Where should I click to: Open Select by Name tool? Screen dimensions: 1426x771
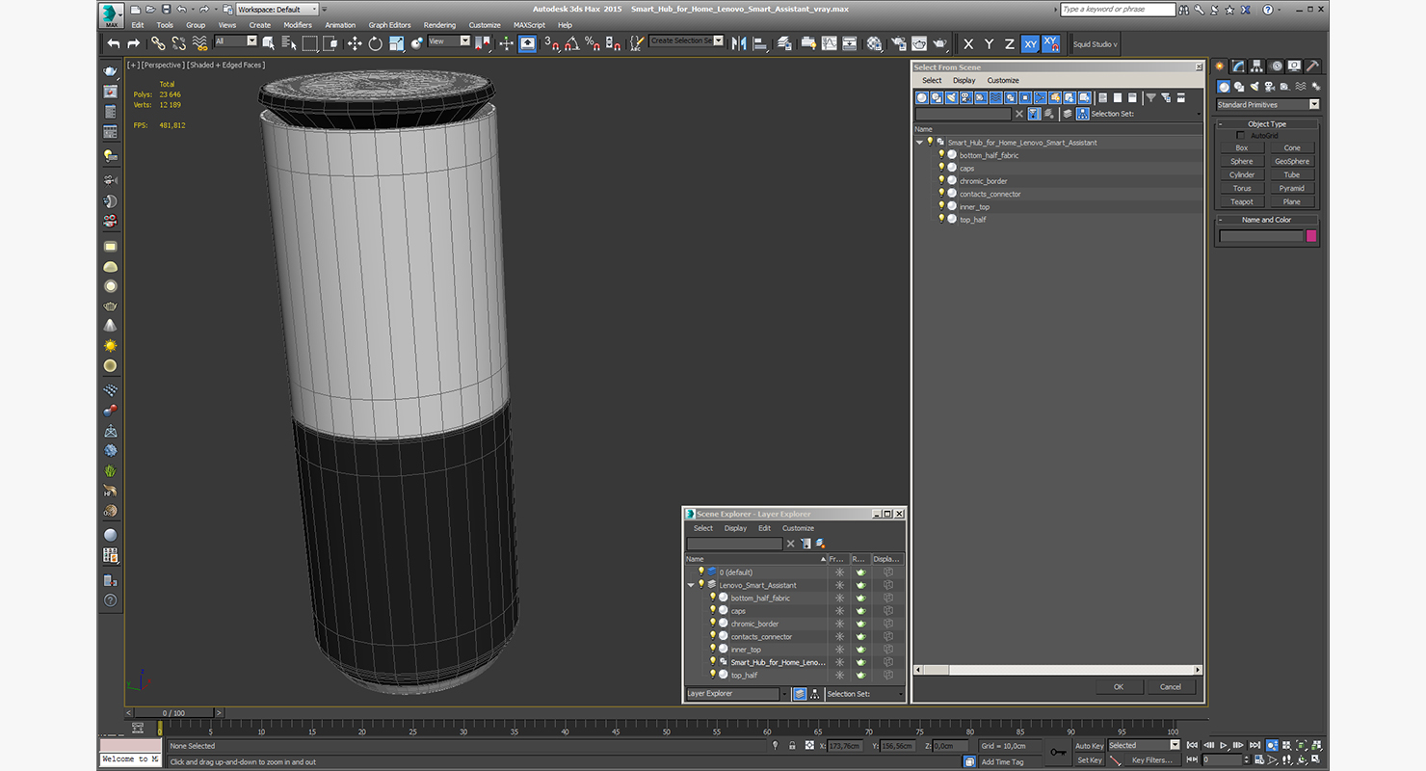point(288,43)
